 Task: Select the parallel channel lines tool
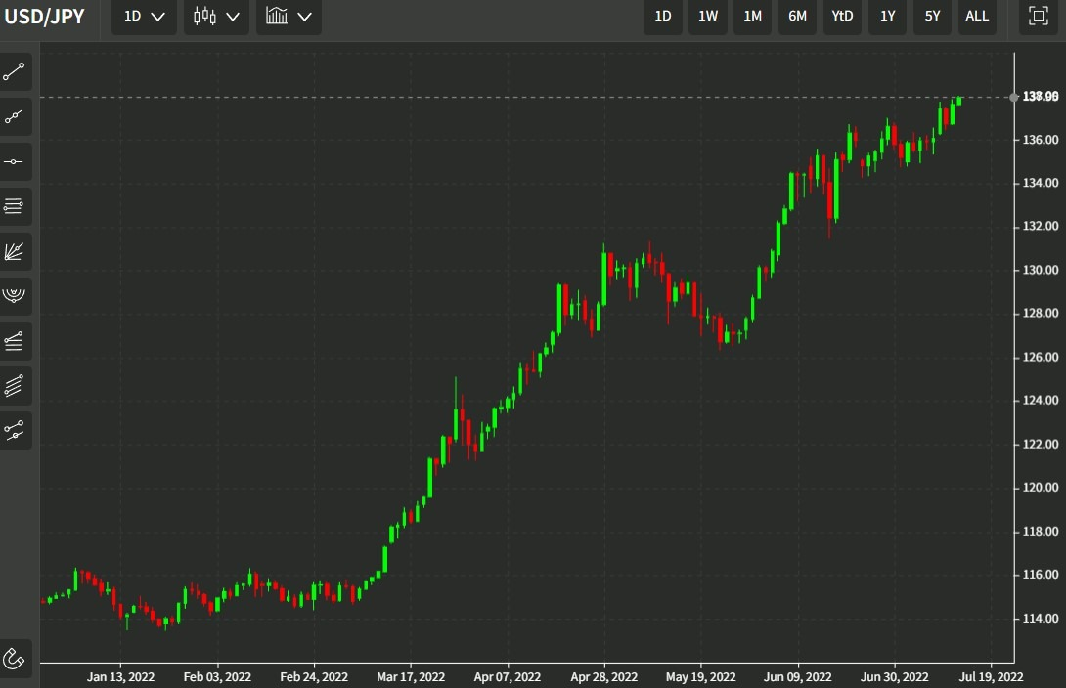click(x=15, y=386)
